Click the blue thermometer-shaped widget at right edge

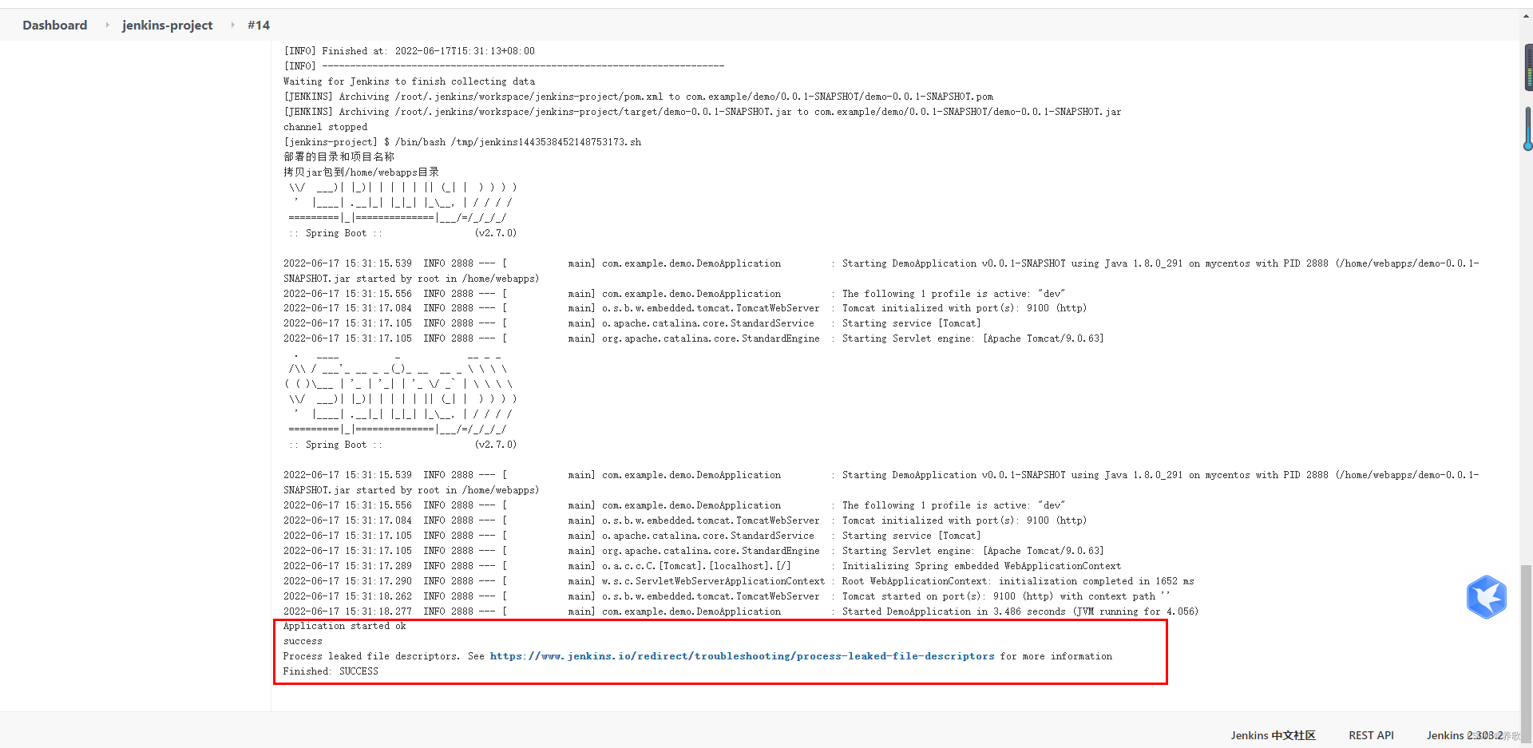point(1527,128)
